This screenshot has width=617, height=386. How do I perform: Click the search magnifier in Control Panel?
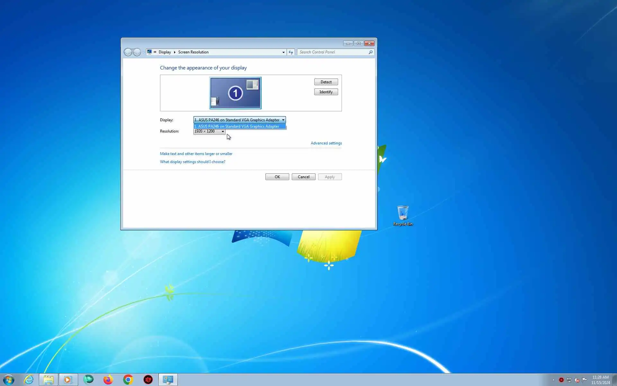371,52
